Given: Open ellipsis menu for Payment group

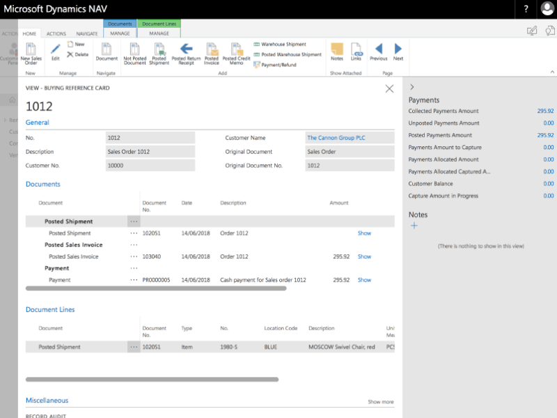Looking at the screenshot, I should [x=134, y=268].
